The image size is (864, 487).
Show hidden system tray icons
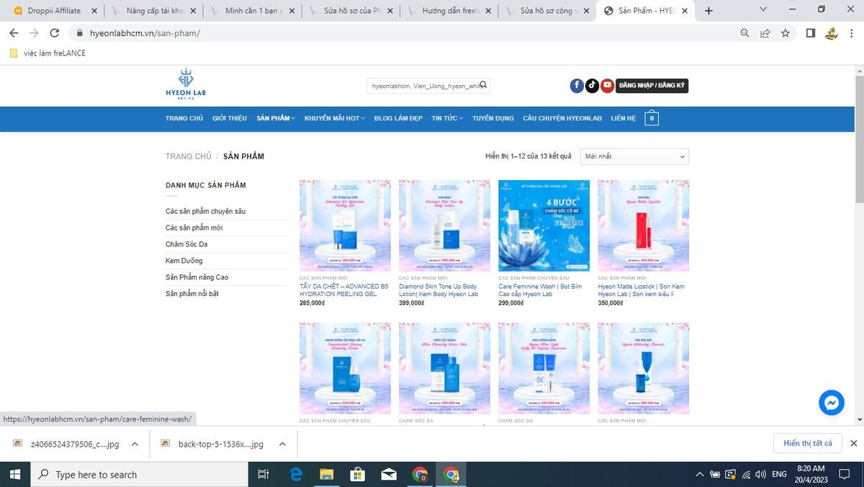[699, 475]
